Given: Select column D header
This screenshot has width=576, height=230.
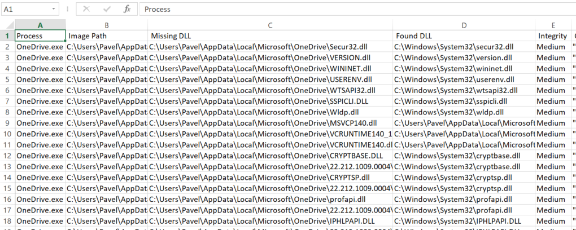Looking at the screenshot, I should pos(464,25).
